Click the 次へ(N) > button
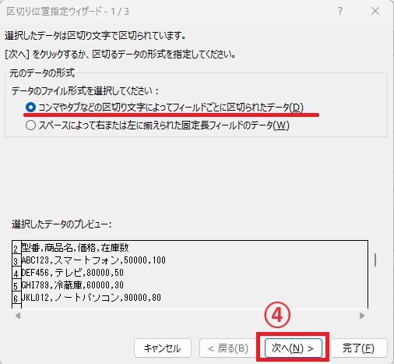394x364 pixels. (294, 348)
